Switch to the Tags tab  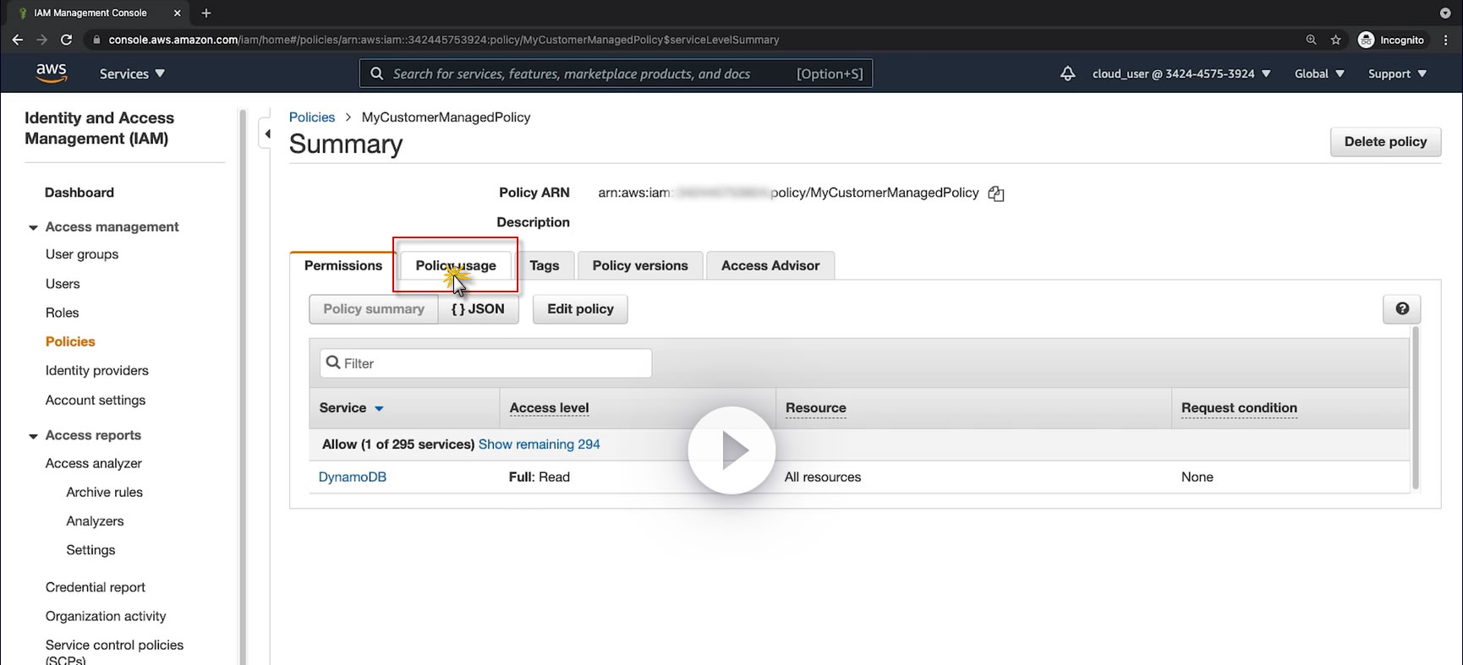pyautogui.click(x=545, y=265)
